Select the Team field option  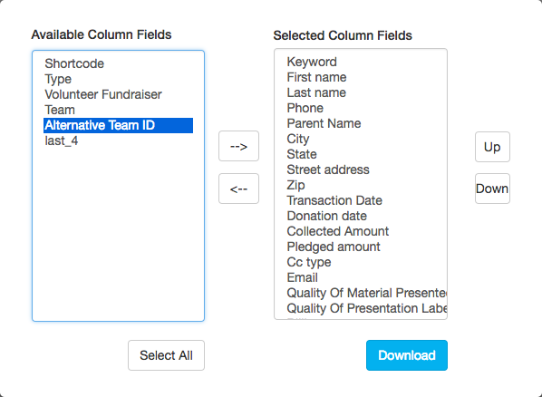(x=118, y=110)
